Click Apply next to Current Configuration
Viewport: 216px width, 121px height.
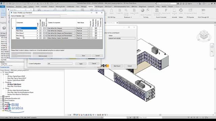pos(81,64)
